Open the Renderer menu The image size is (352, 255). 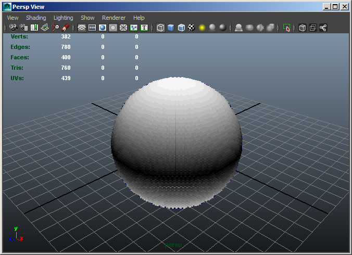[x=114, y=18]
